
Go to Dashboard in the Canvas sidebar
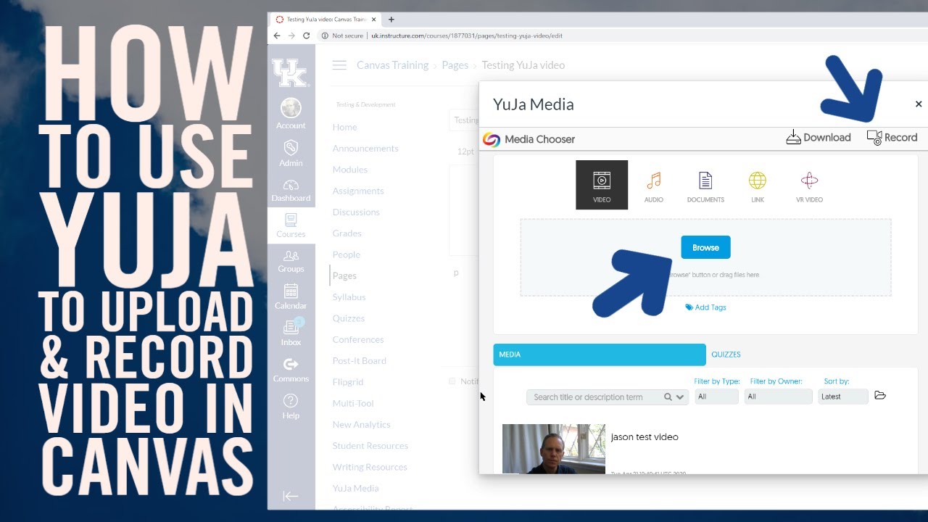click(x=291, y=189)
